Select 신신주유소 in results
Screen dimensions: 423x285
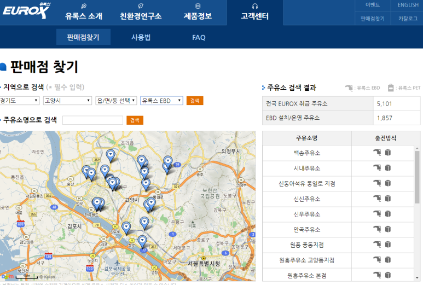(307, 199)
